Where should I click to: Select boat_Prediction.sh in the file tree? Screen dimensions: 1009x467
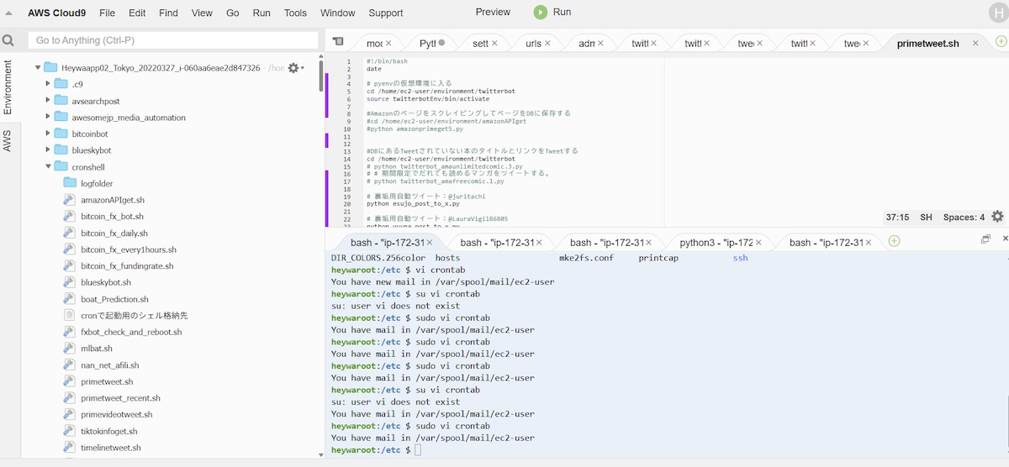tap(114, 299)
